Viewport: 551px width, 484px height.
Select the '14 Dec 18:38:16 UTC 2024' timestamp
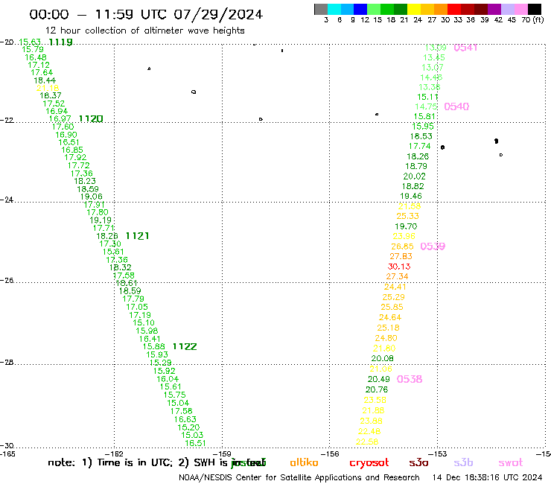coord(488,478)
